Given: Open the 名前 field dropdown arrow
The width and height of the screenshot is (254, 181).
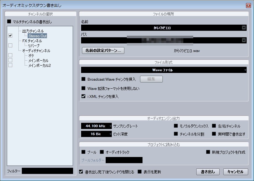Looking at the screenshot, I should [244, 28].
